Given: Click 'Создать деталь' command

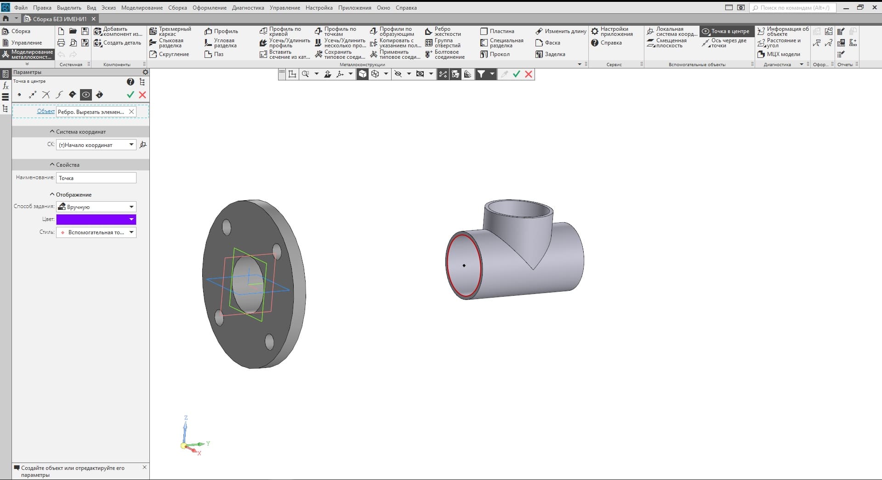Looking at the screenshot, I should 117,43.
